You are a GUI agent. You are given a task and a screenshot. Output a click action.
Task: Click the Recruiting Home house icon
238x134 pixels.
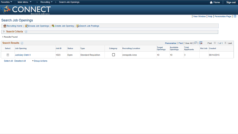[4, 26]
